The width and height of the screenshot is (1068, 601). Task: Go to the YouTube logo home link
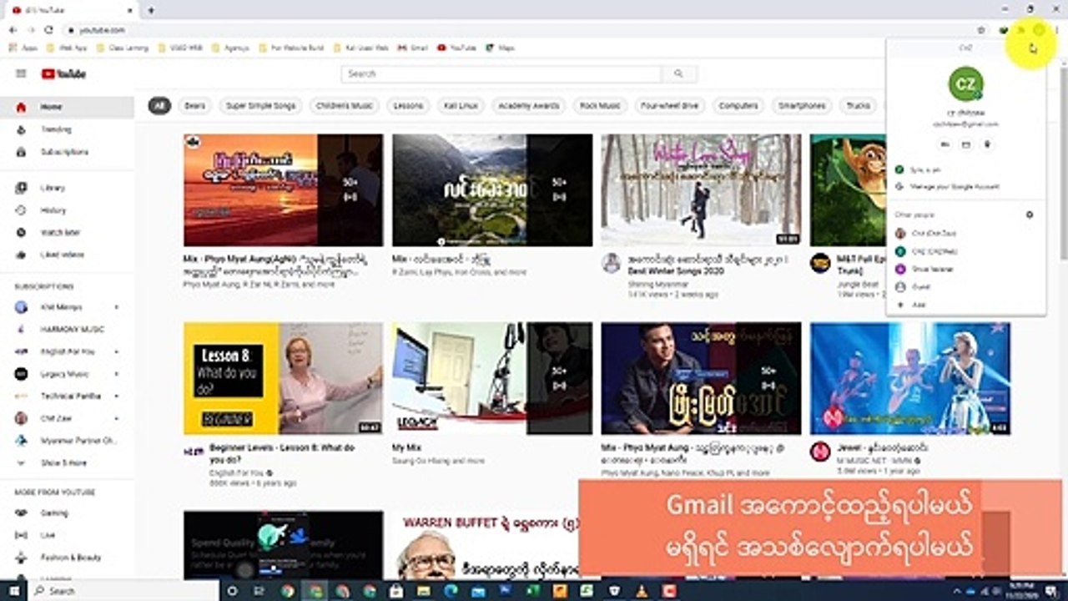pos(64,73)
